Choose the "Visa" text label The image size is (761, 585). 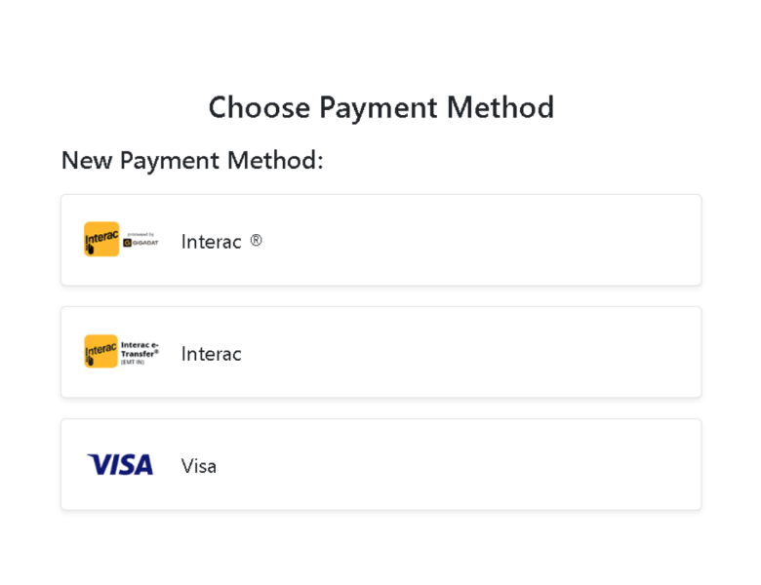pos(199,466)
